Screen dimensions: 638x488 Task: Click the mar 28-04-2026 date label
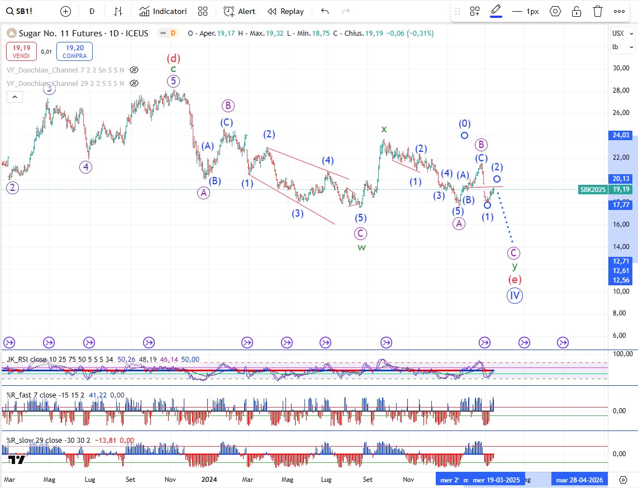pos(579,480)
